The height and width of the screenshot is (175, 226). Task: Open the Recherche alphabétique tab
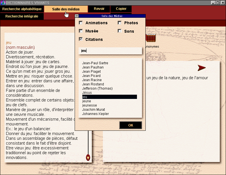pos(22,9)
